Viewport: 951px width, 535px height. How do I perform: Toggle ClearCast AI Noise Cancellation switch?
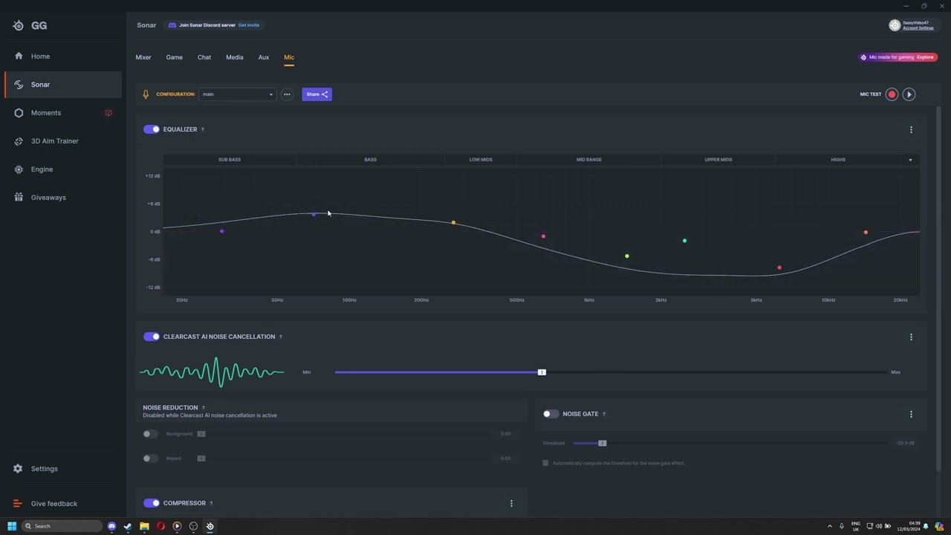click(152, 337)
